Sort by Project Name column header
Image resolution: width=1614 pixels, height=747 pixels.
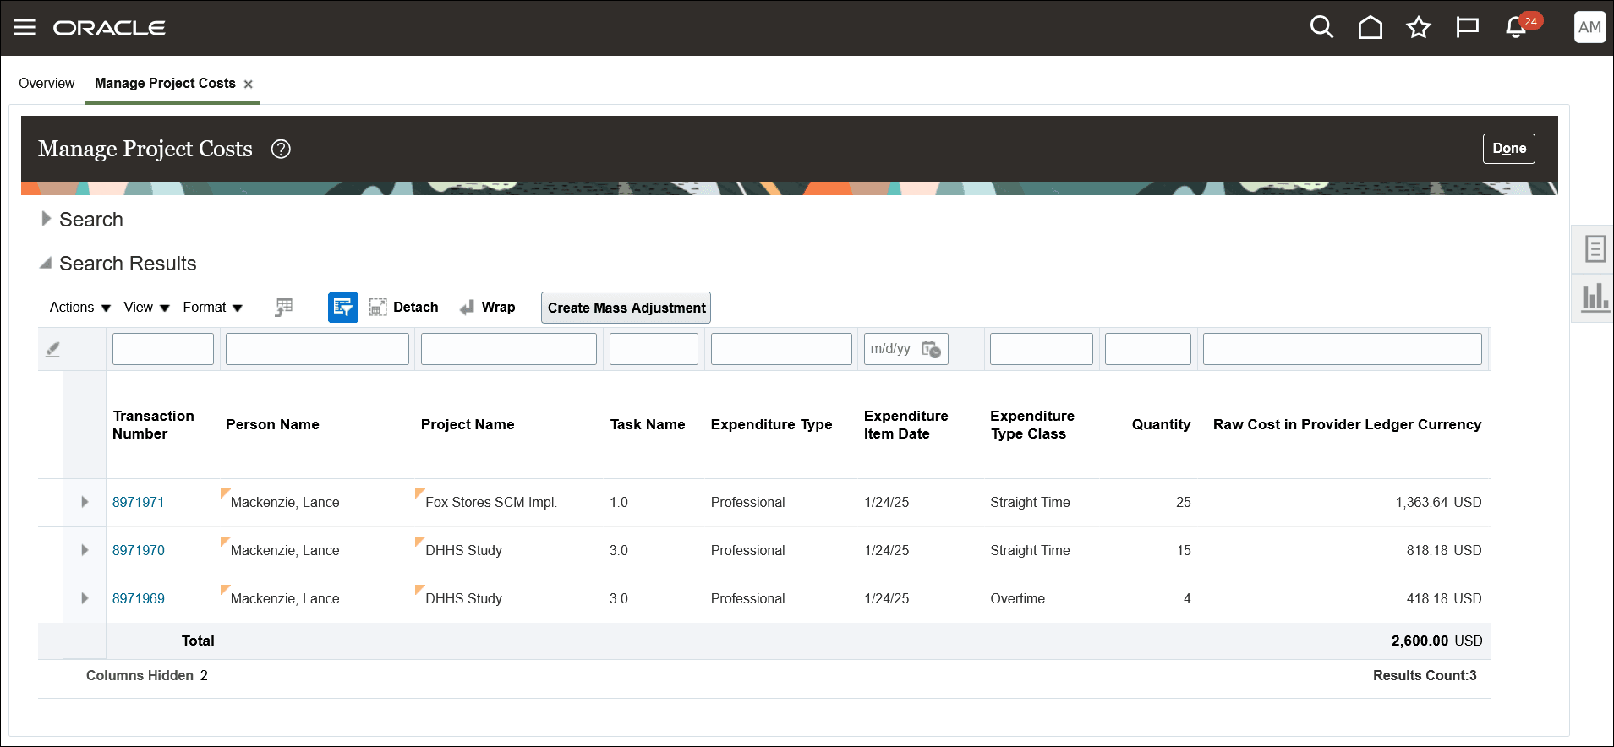468,424
